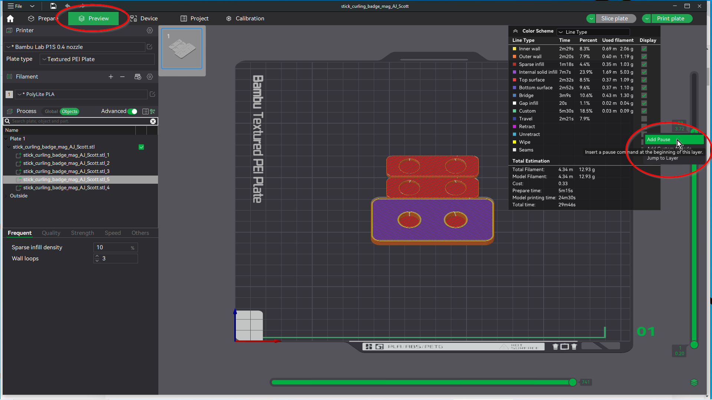Open the AMS filament sync icon
This screenshot has height=400, width=712.
[x=138, y=77]
